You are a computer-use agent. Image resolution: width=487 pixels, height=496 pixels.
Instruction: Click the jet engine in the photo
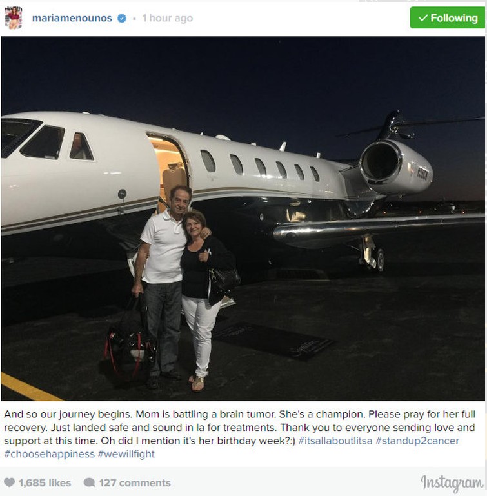[x=395, y=168]
